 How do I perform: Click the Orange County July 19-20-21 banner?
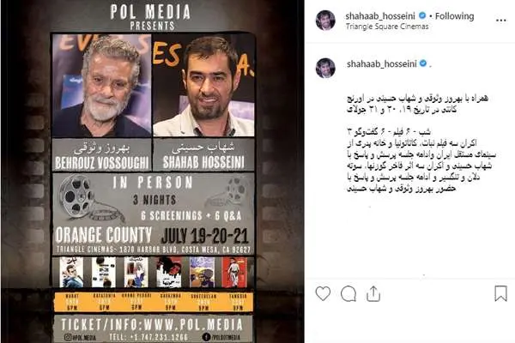coord(153,235)
